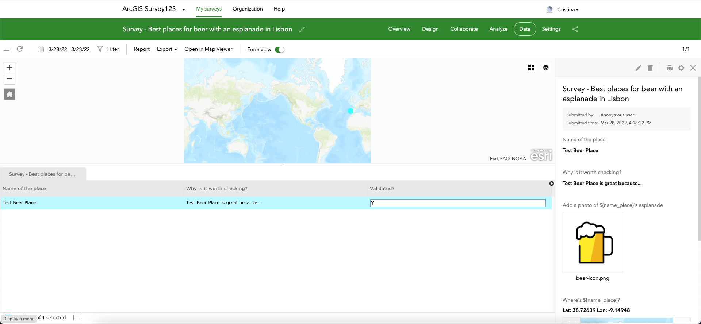701x324 pixels.
Task: Click the 3/28/22 - 3/28/22 date range
Action: [69, 49]
